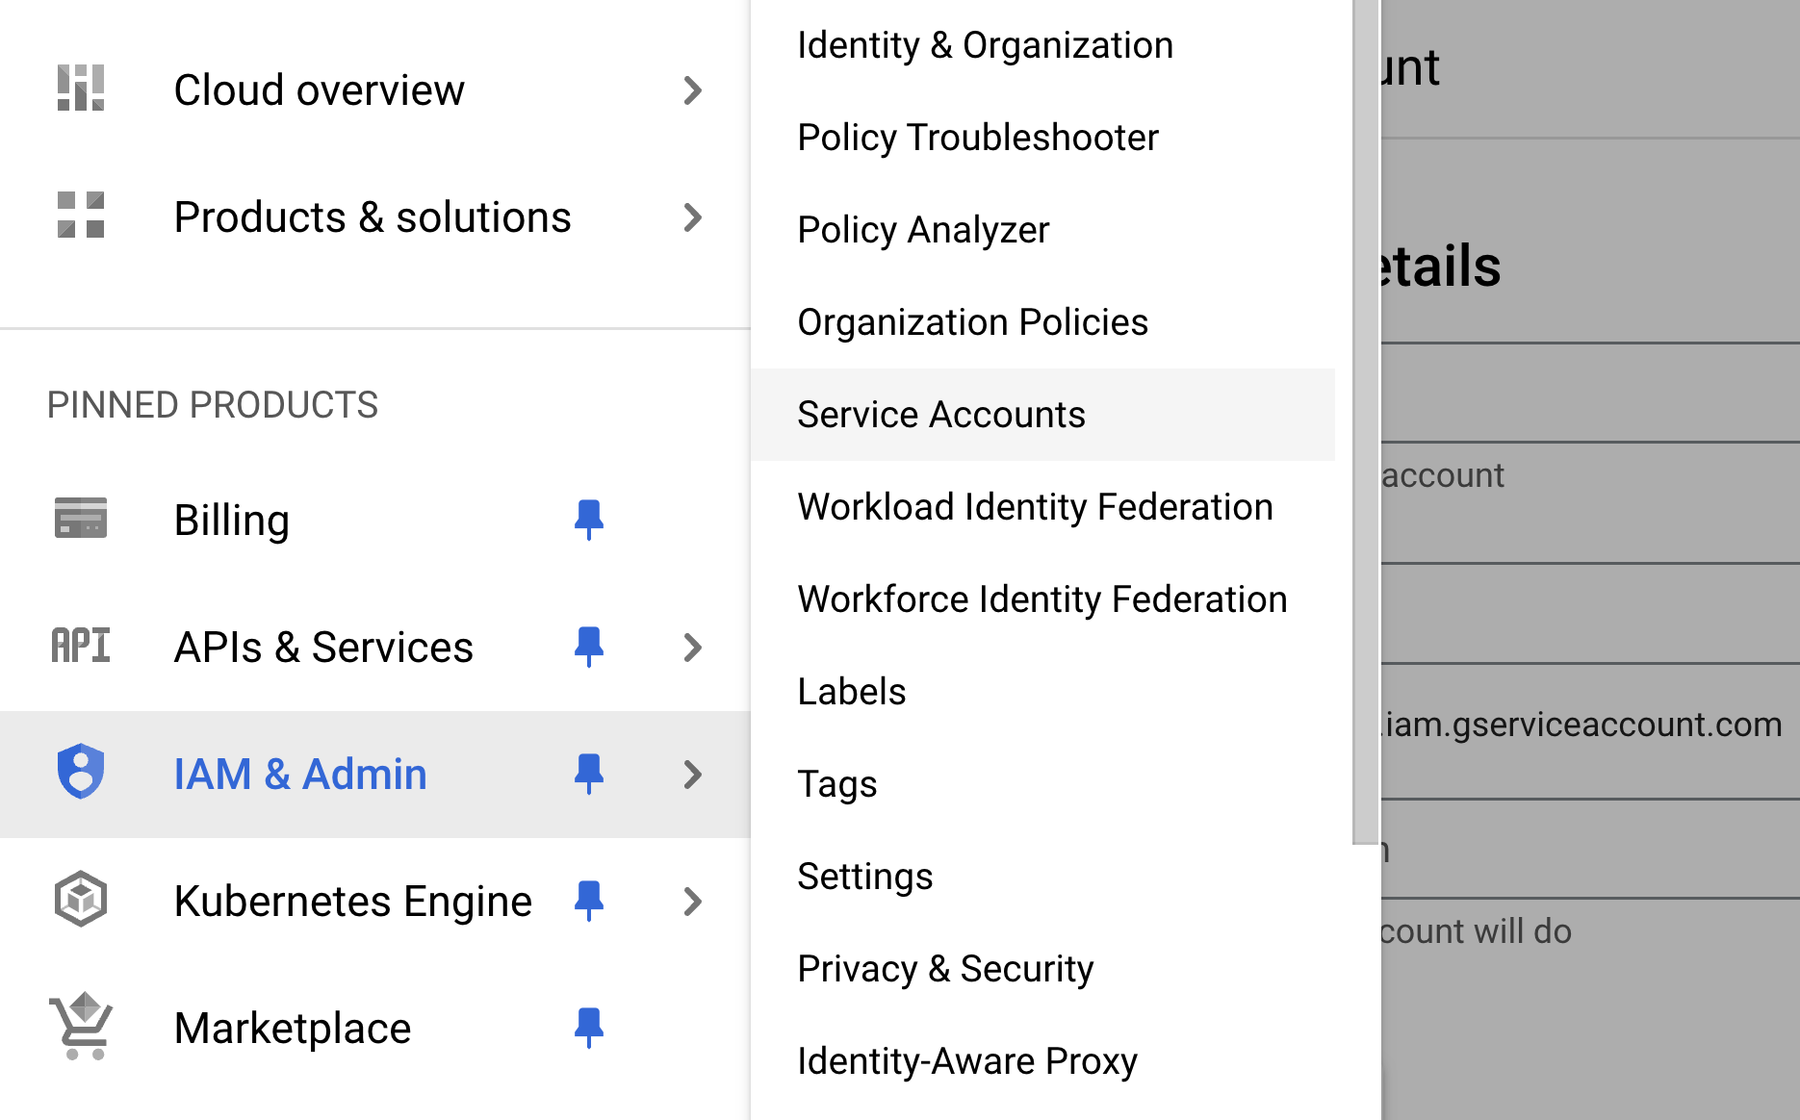Click the IAM & Admin shield icon
Image resolution: width=1800 pixels, height=1120 pixels.
click(x=81, y=772)
